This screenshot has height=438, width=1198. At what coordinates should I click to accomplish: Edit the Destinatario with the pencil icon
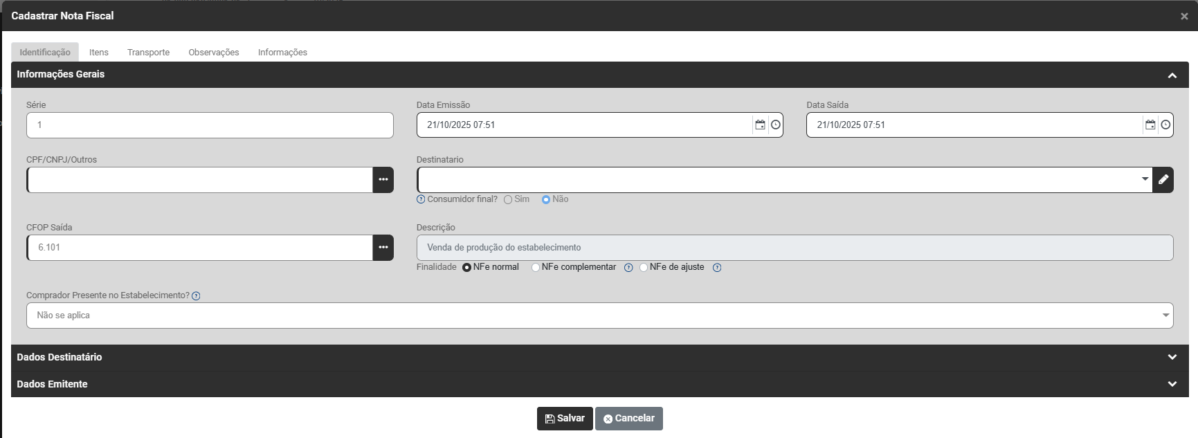point(1163,180)
